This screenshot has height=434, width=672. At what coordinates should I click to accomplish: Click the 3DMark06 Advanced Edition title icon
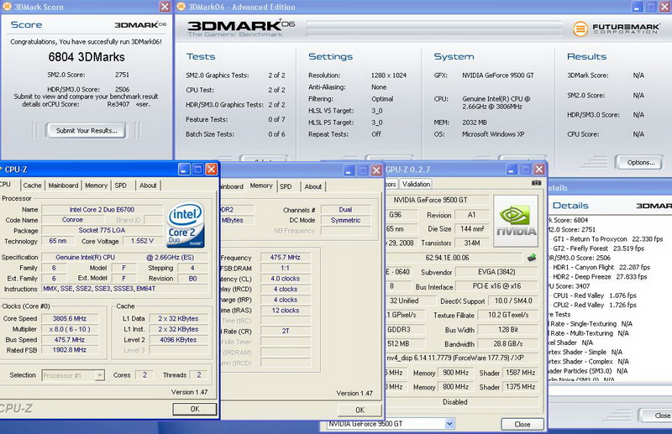coord(181,7)
